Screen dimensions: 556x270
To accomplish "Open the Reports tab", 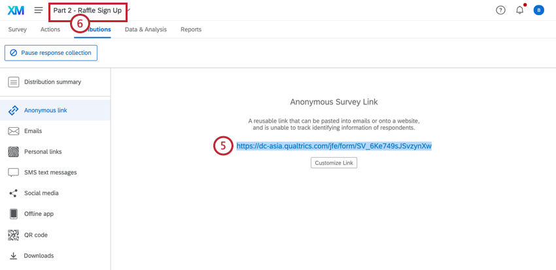I will (x=191, y=29).
